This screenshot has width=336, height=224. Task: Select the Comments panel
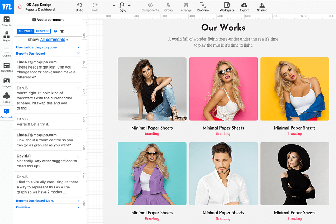pos(7,114)
